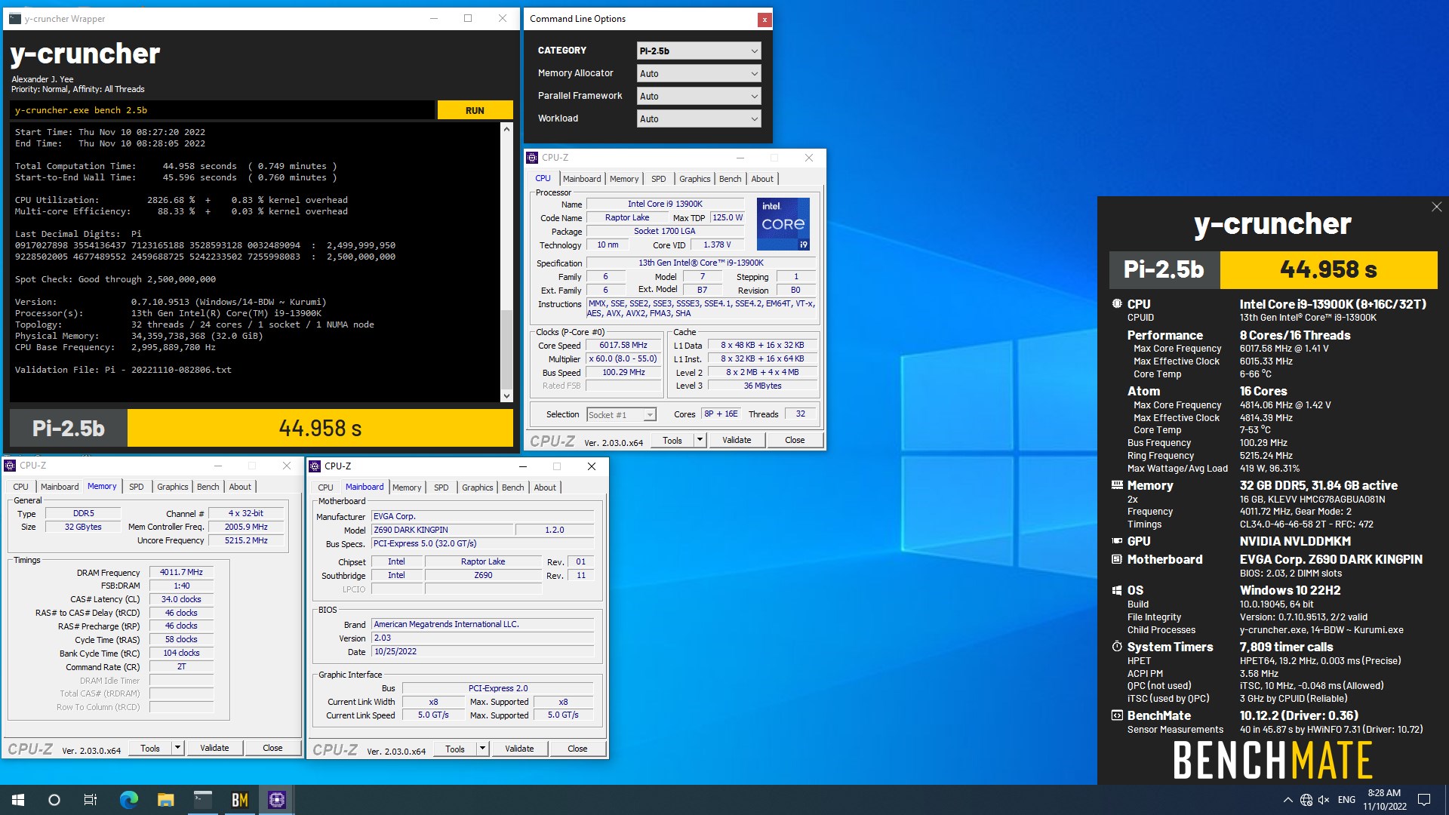Image resolution: width=1449 pixels, height=815 pixels.
Task: Click the Windows Start button
Action: coord(18,800)
